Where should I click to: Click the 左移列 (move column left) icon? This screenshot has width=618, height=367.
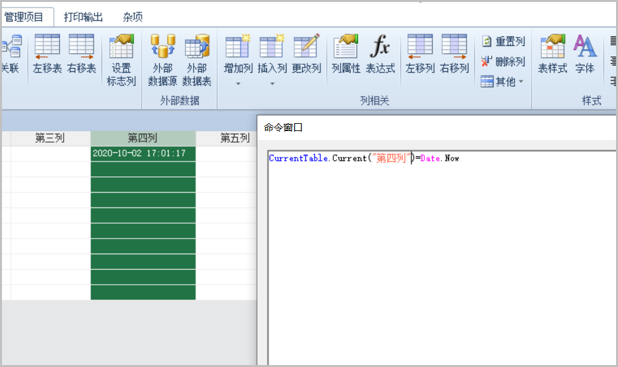(420, 53)
